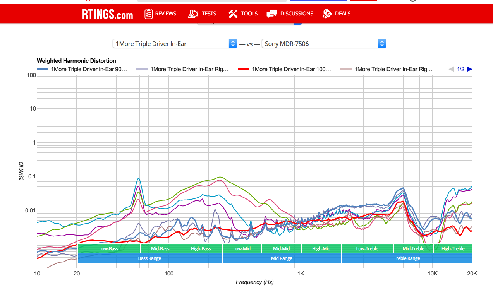Click the Treble Range bar
Image resolution: width=493 pixels, height=289 pixels.
click(x=407, y=258)
